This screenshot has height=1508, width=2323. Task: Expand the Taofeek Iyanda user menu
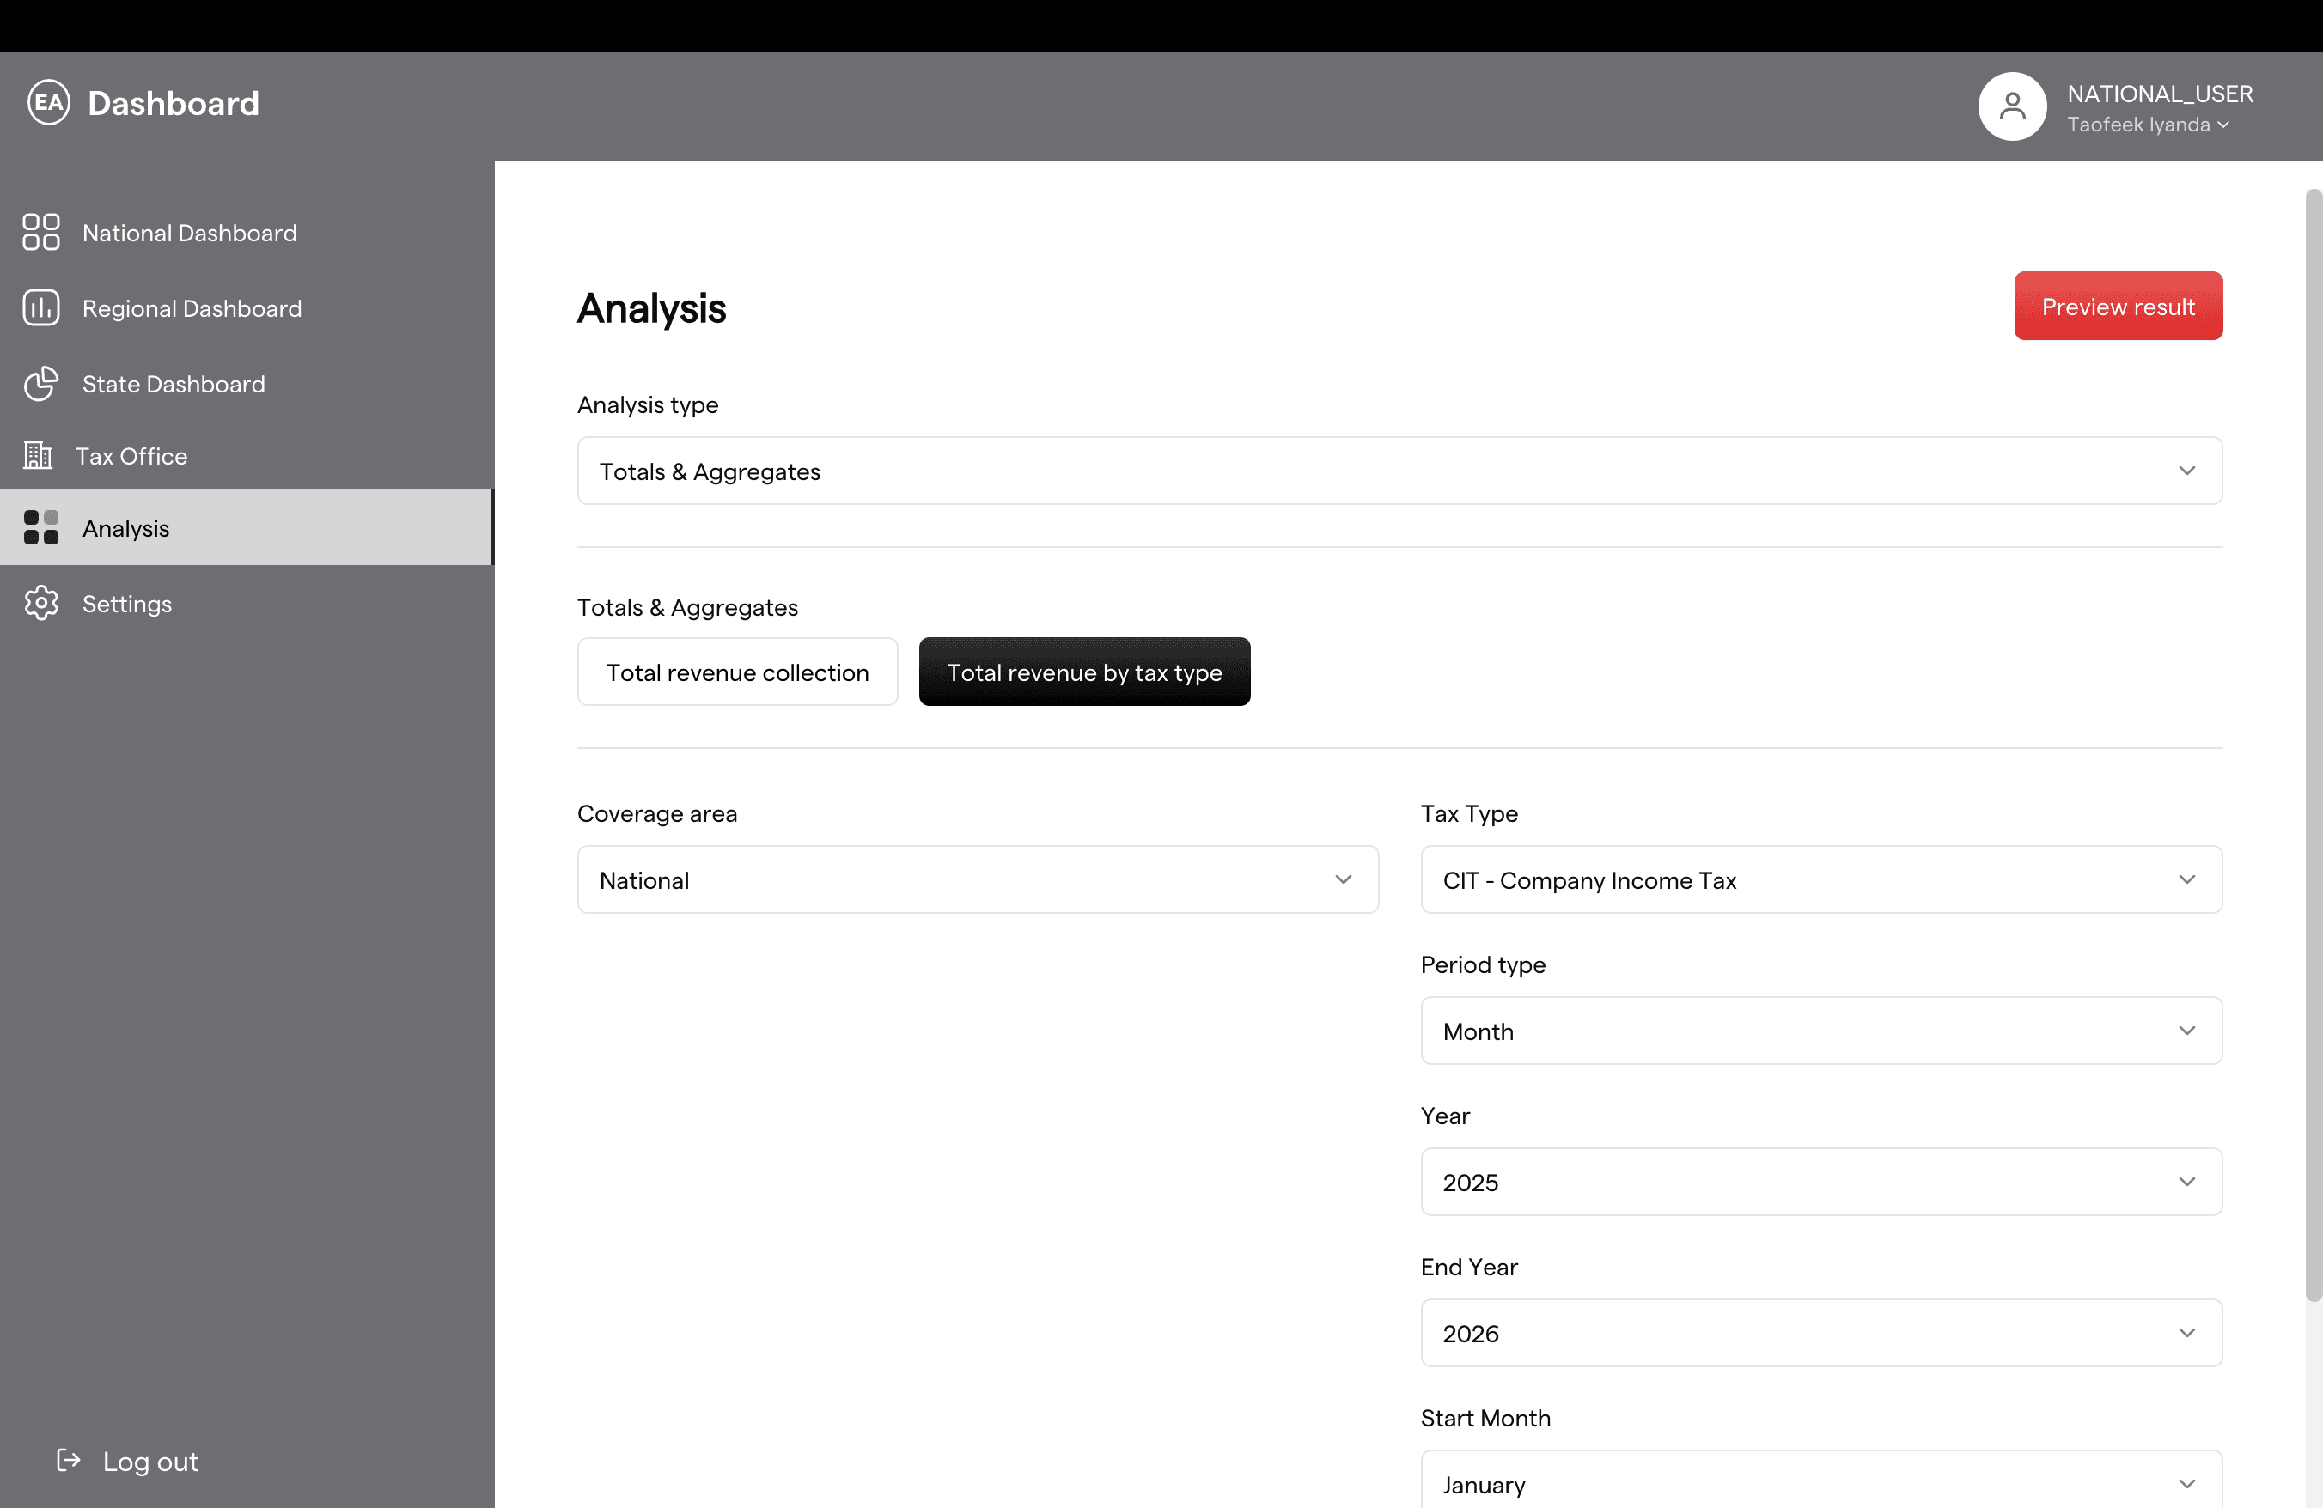point(2147,125)
